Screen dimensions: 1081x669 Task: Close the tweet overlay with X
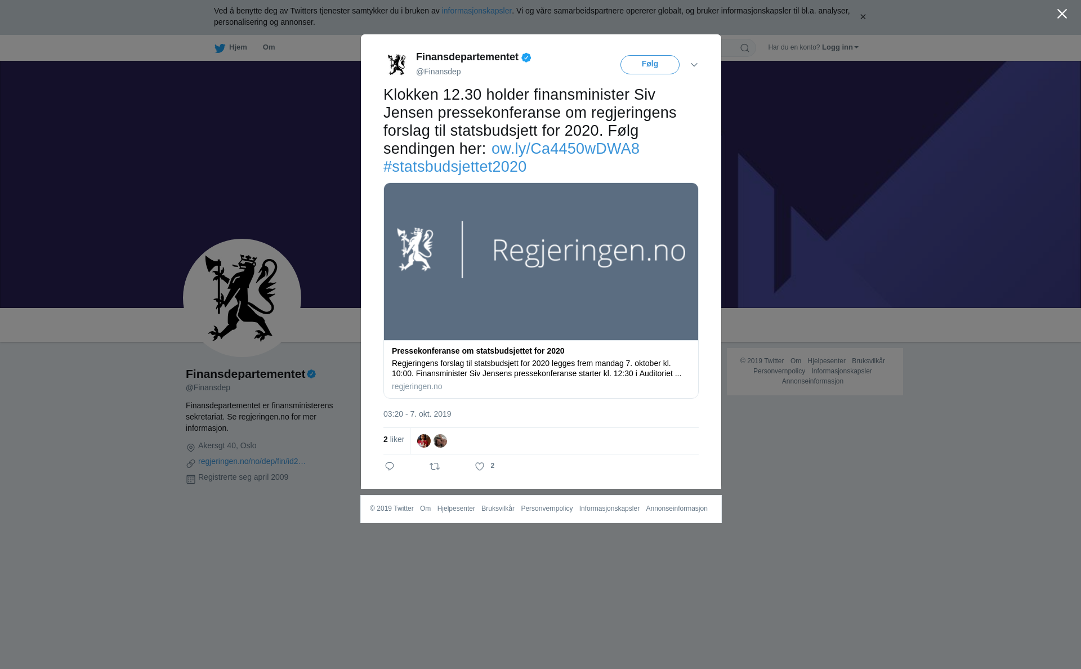(1062, 14)
